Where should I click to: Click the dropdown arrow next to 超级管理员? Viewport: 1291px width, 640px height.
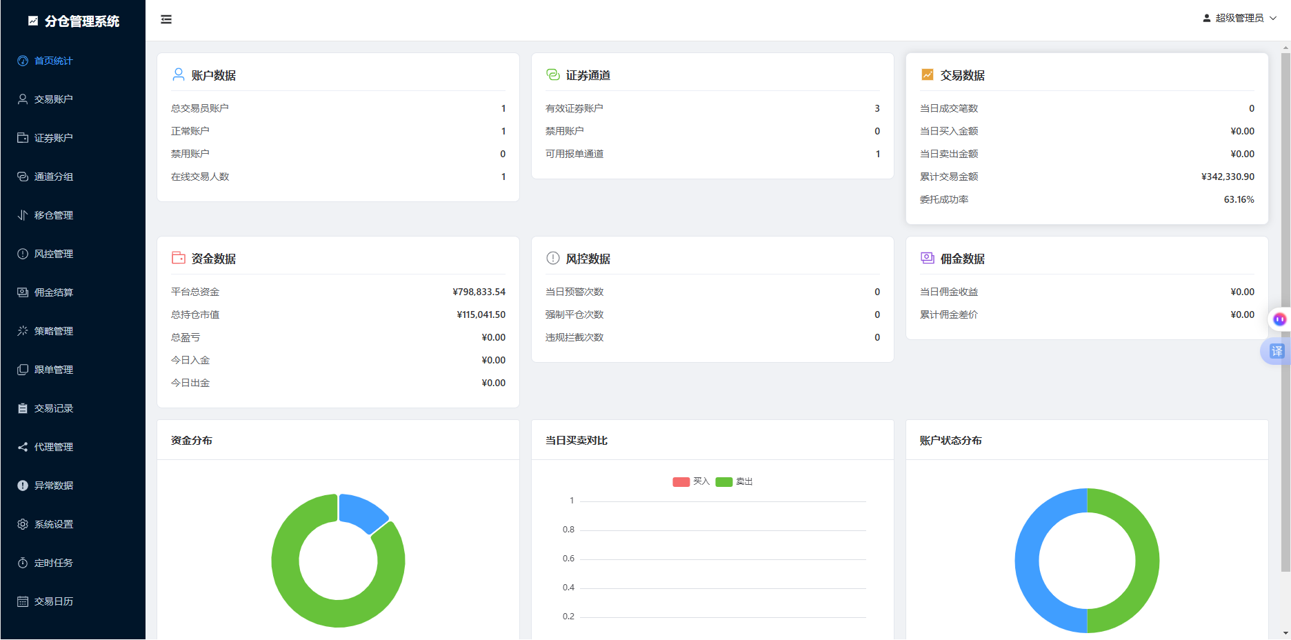(x=1273, y=18)
